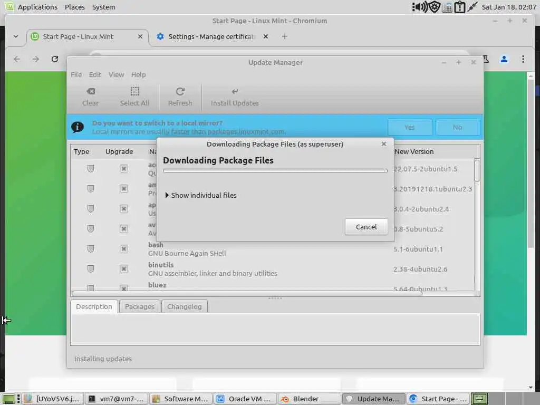
Task: Click the Upgrade column header
Action: tap(119, 151)
